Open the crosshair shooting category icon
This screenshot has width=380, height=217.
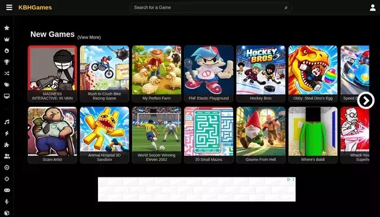tap(7, 179)
